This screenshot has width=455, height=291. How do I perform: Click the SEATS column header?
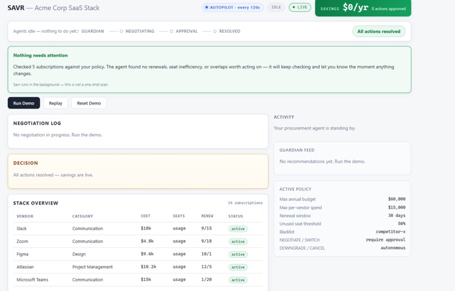(179, 216)
